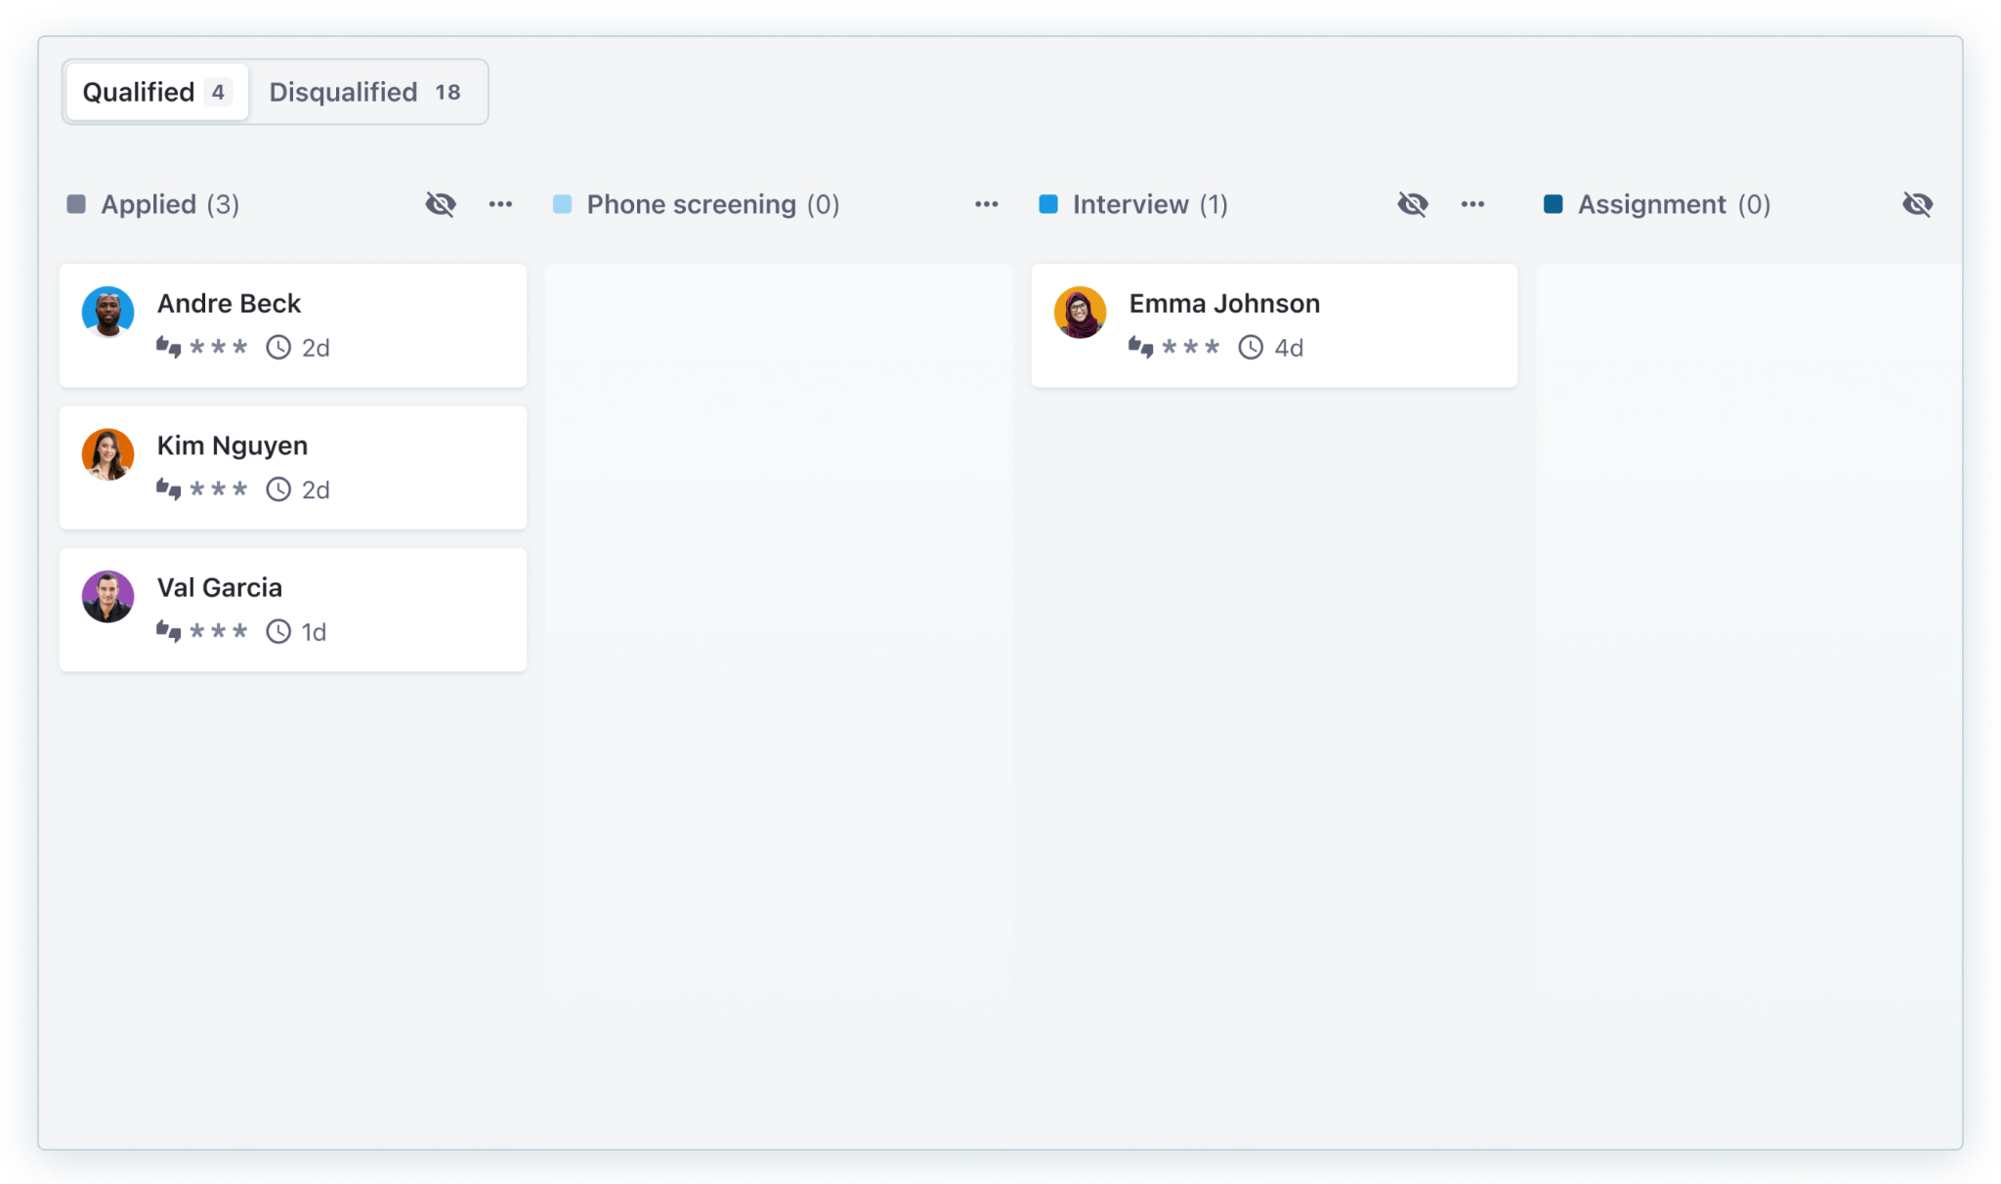2001x1184 pixels.
Task: Switch to the Disqualified tab
Action: tap(368, 91)
